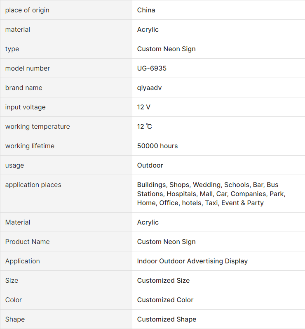Select the "Outdoor" usage value
The width and height of the screenshot is (305, 329).
click(150, 165)
